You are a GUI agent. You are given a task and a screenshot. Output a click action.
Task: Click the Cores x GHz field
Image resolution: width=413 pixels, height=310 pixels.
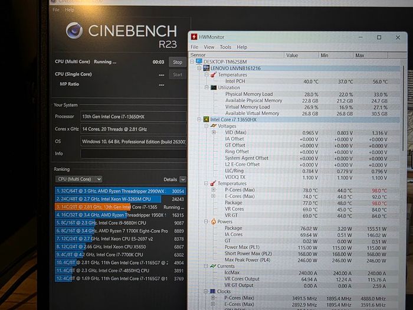tap(133, 129)
